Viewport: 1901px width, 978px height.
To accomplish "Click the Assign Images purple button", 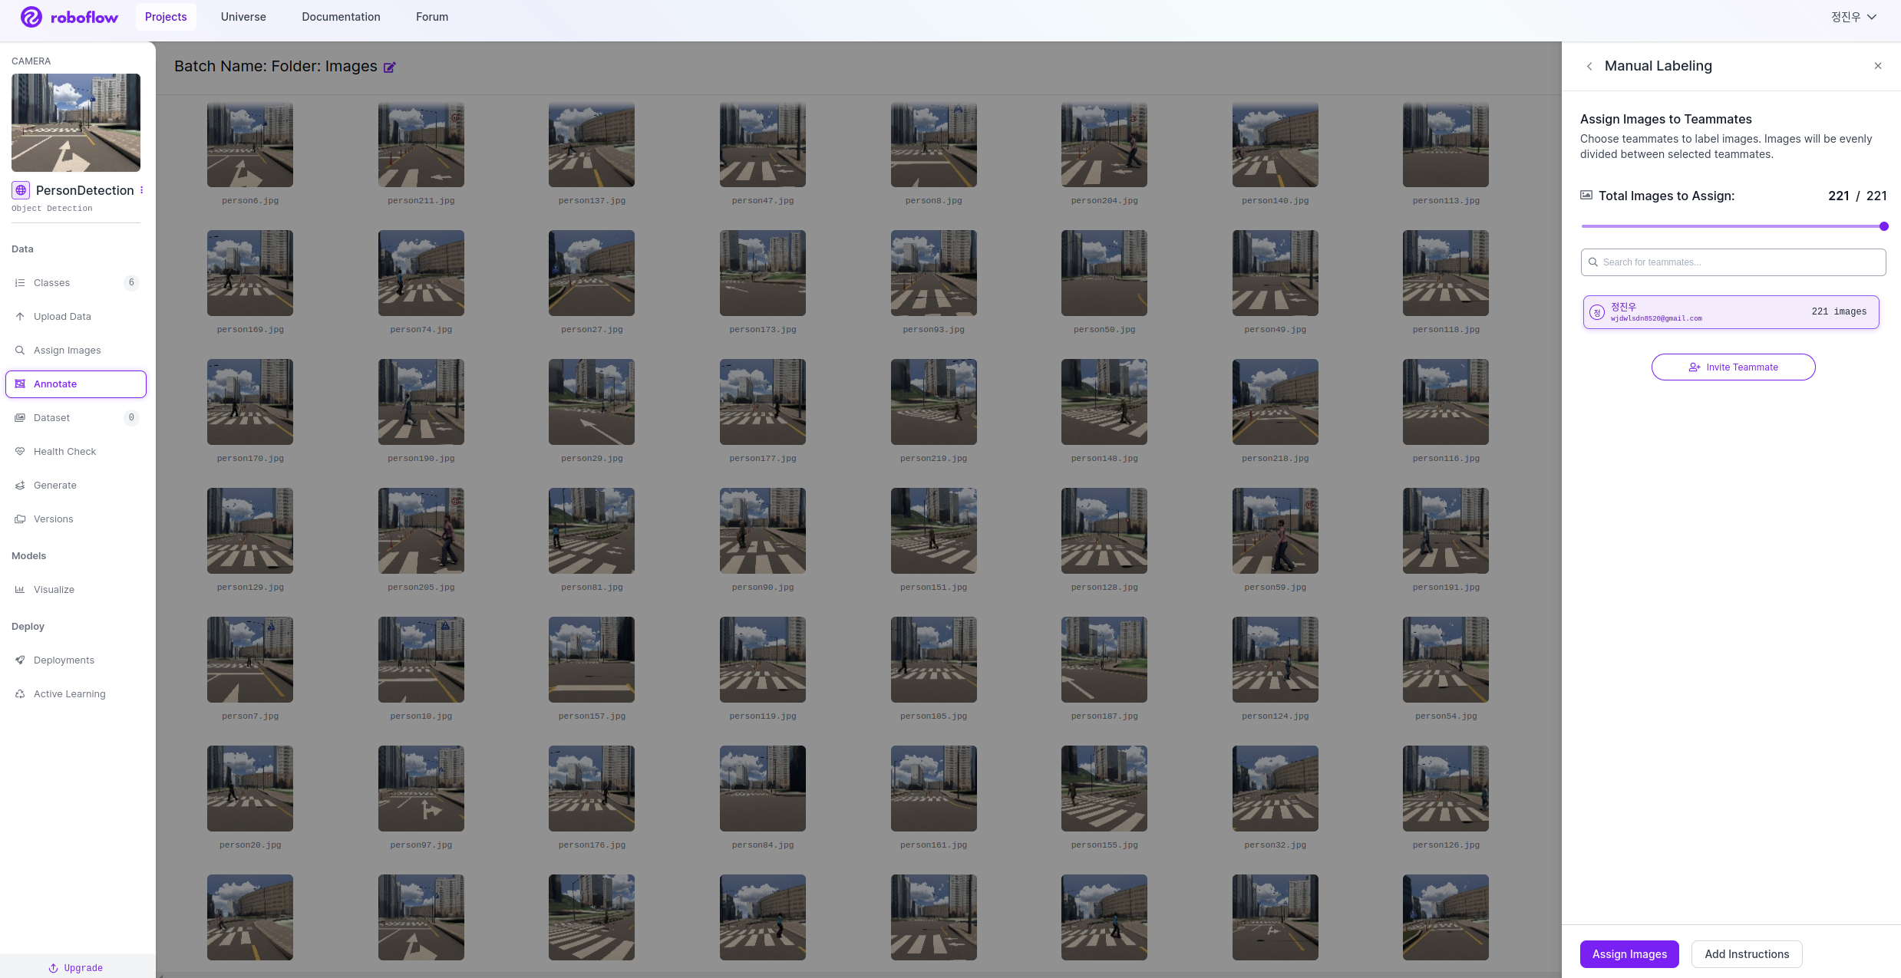I will click(1629, 953).
